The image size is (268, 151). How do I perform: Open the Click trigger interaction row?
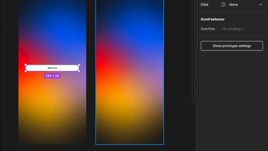tap(232, 5)
